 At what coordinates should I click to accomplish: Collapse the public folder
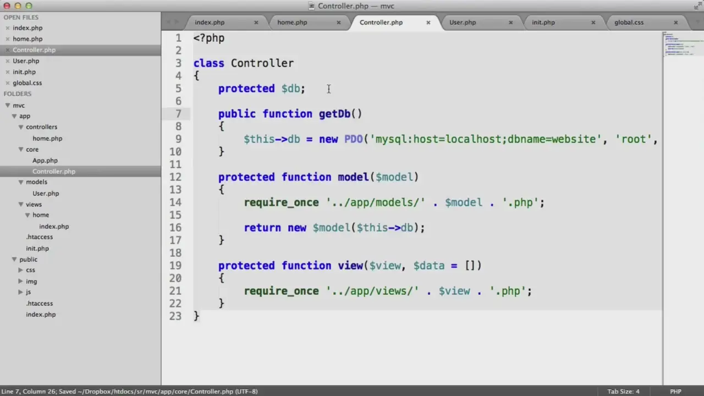point(14,260)
